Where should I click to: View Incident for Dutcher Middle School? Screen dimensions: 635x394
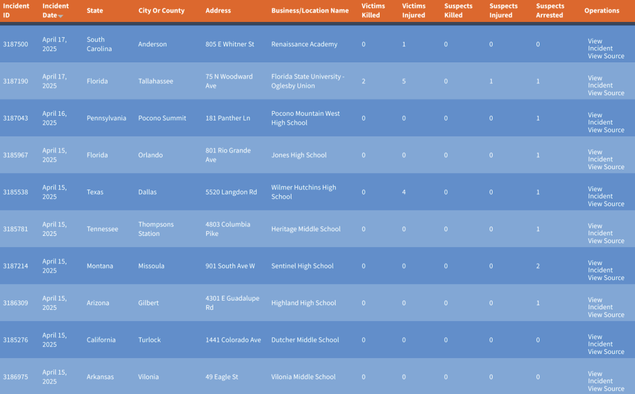point(600,340)
